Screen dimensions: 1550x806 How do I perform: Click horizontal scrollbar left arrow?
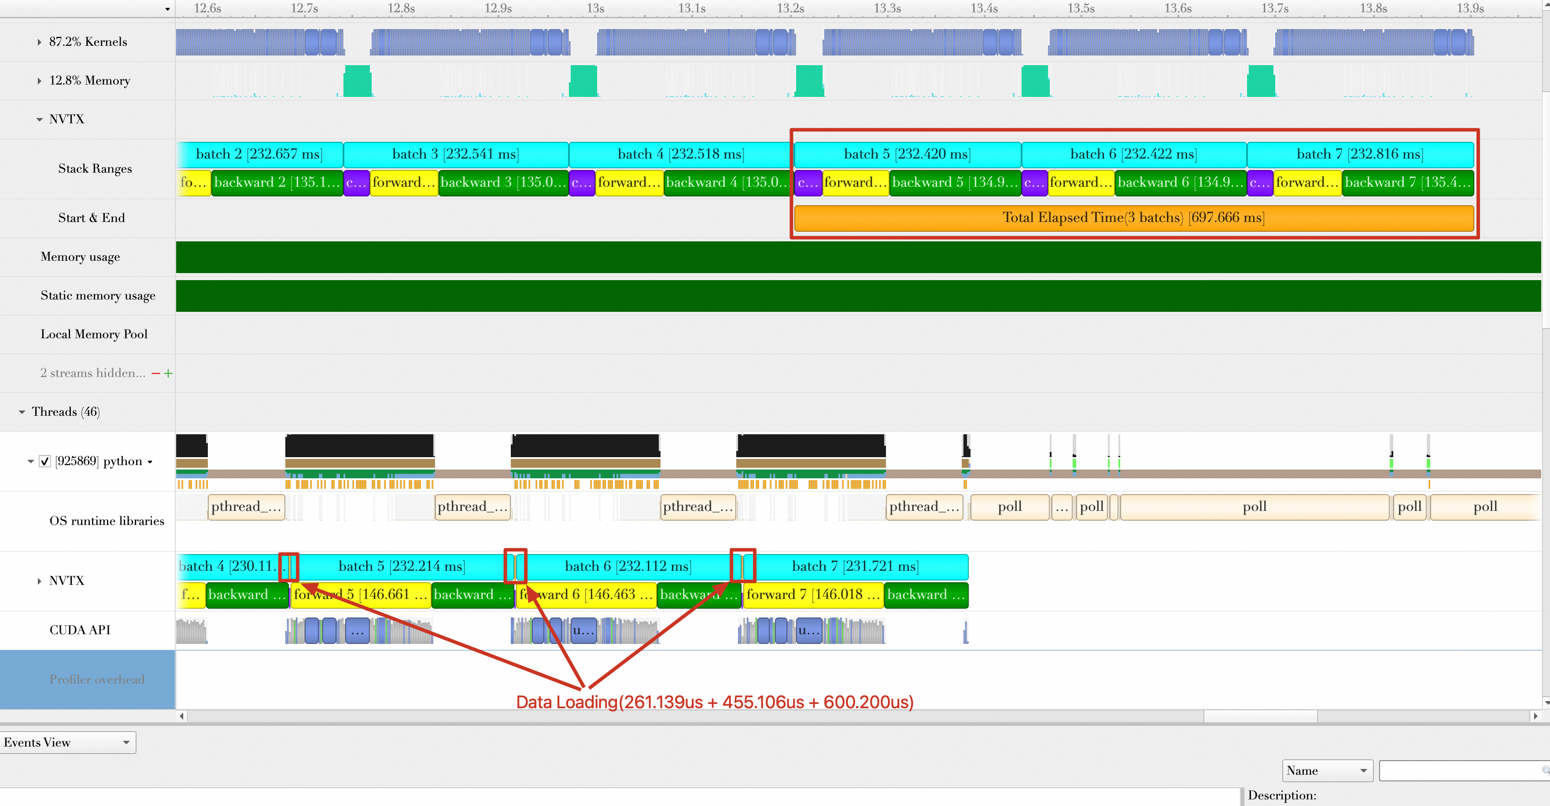coord(182,716)
